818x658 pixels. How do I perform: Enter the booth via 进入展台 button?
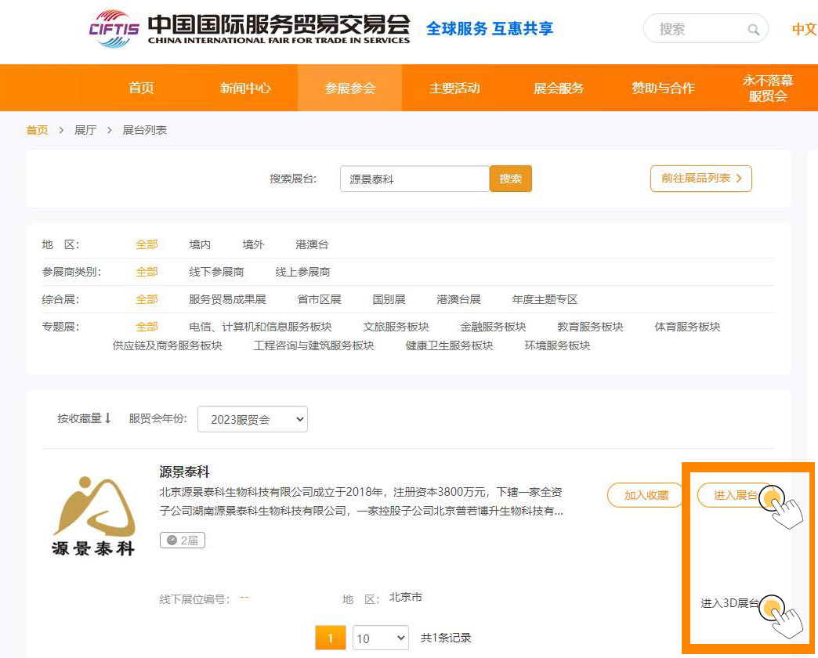tap(735, 495)
